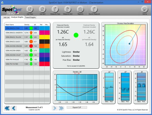The width and height of the screenshot is (152, 115).
Task: Click the ANCORA VIOLET measured swatch
Action: click(47, 55)
